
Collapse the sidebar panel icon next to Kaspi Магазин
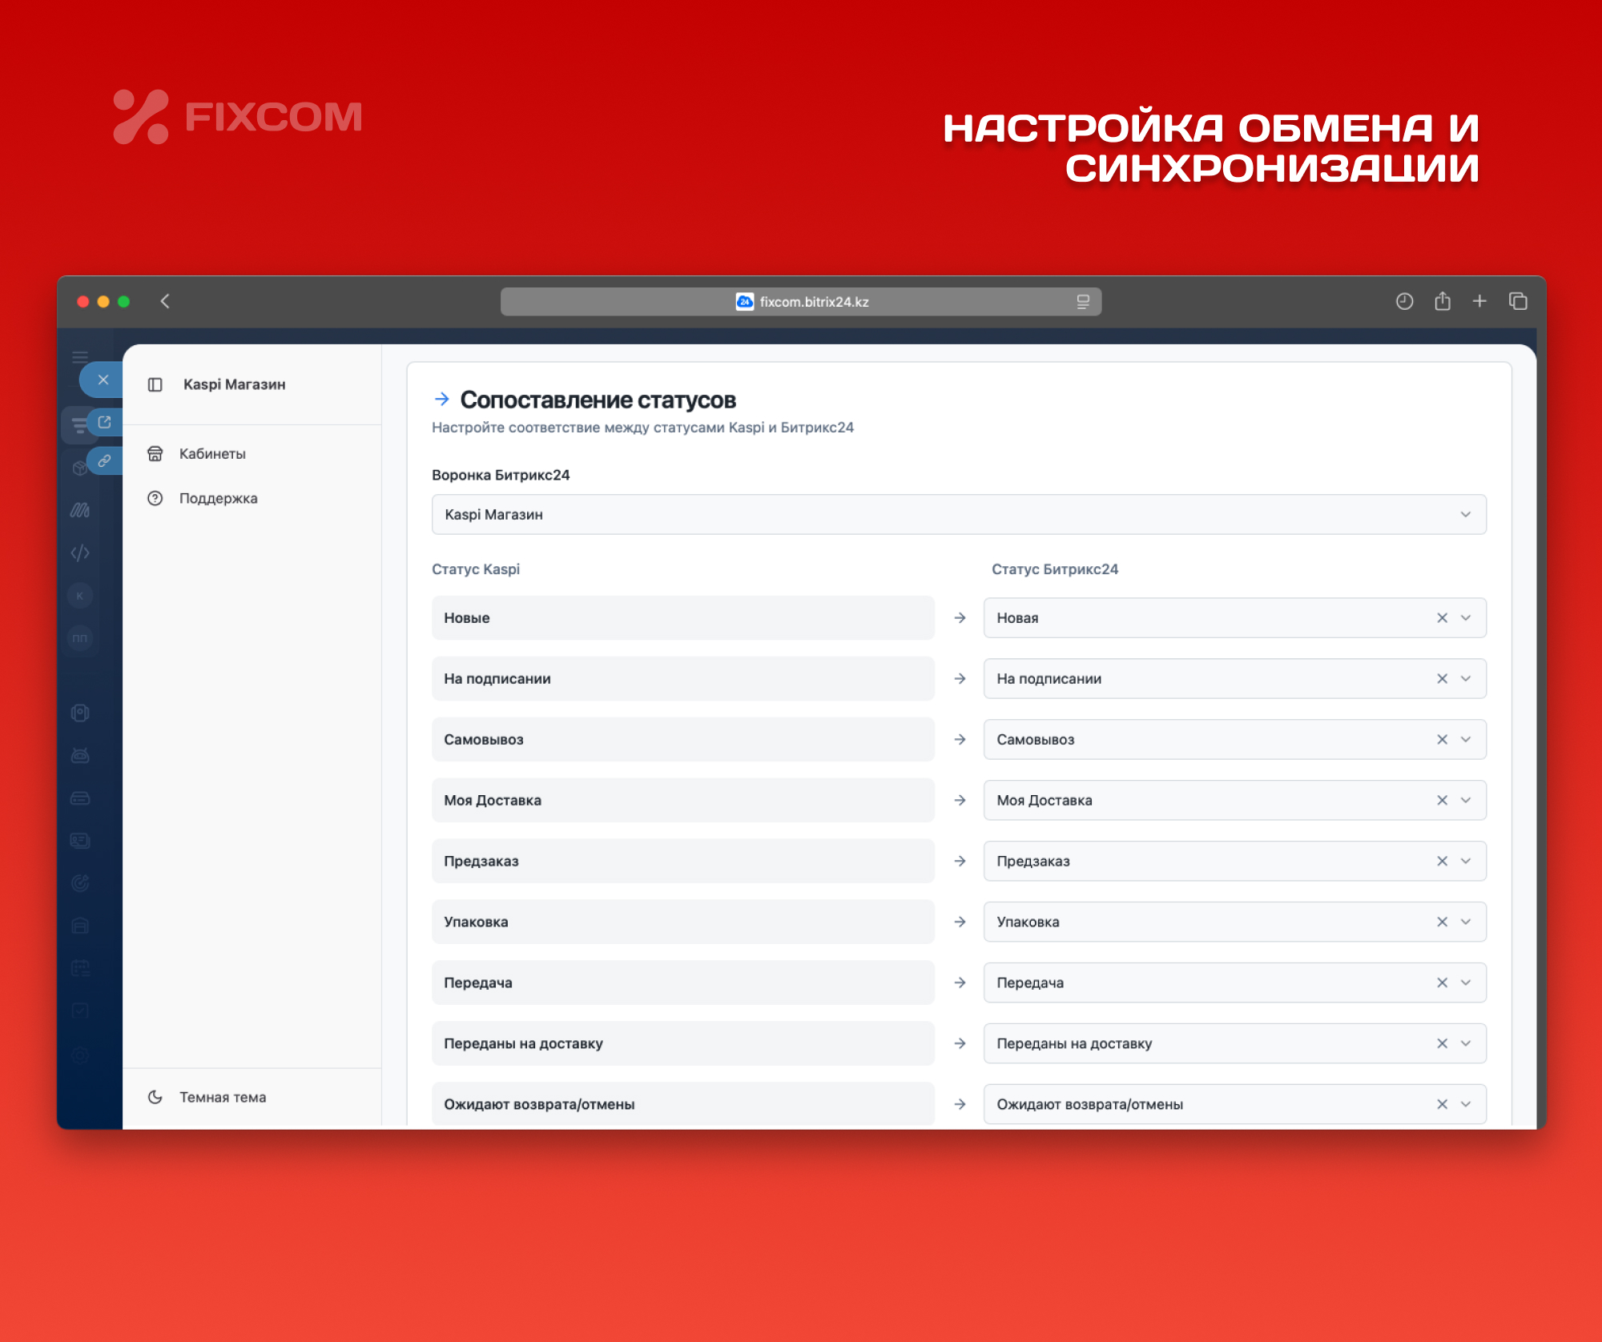coord(155,384)
